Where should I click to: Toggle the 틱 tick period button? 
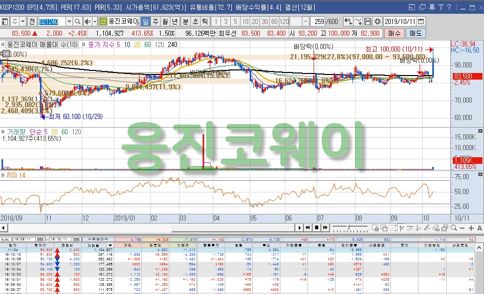click(x=205, y=21)
